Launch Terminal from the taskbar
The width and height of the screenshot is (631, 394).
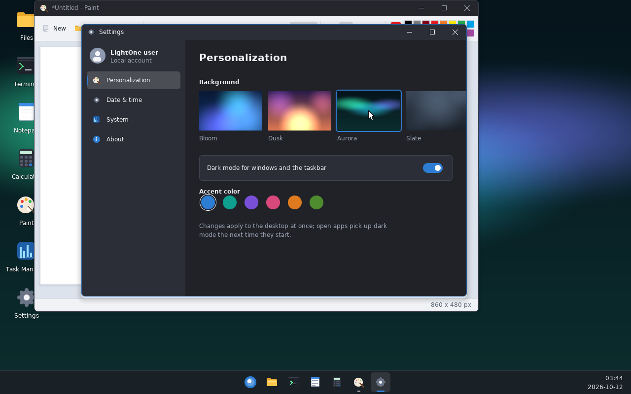[x=293, y=382]
